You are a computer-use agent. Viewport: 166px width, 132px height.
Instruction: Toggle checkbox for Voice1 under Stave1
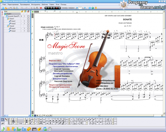tap(28, 21)
